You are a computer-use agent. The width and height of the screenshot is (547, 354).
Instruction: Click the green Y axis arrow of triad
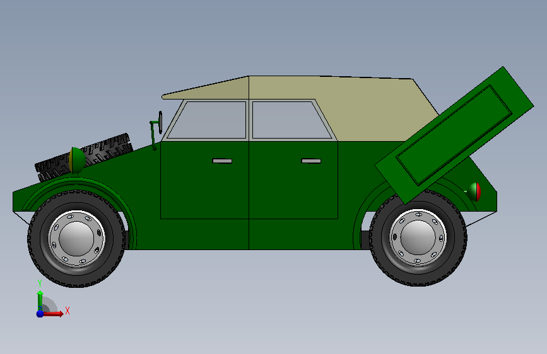[40, 300]
